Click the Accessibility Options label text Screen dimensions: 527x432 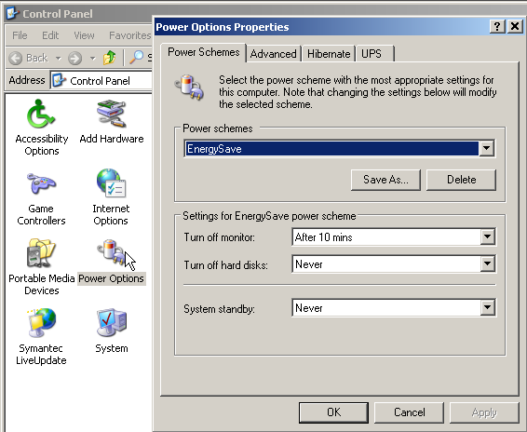pyautogui.click(x=42, y=145)
